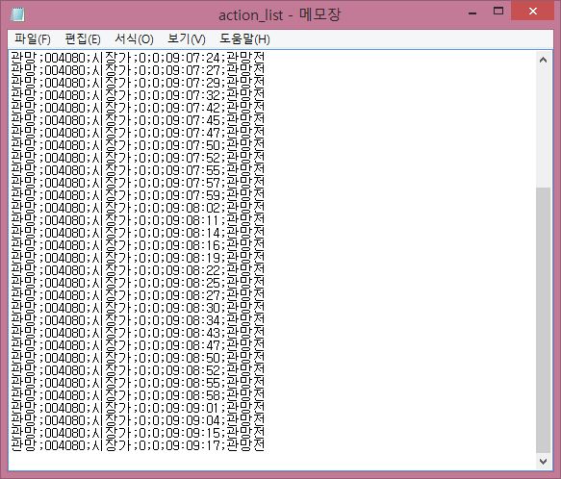Click the line with time 09:09:04
The image size is (561, 479).
[138, 420]
